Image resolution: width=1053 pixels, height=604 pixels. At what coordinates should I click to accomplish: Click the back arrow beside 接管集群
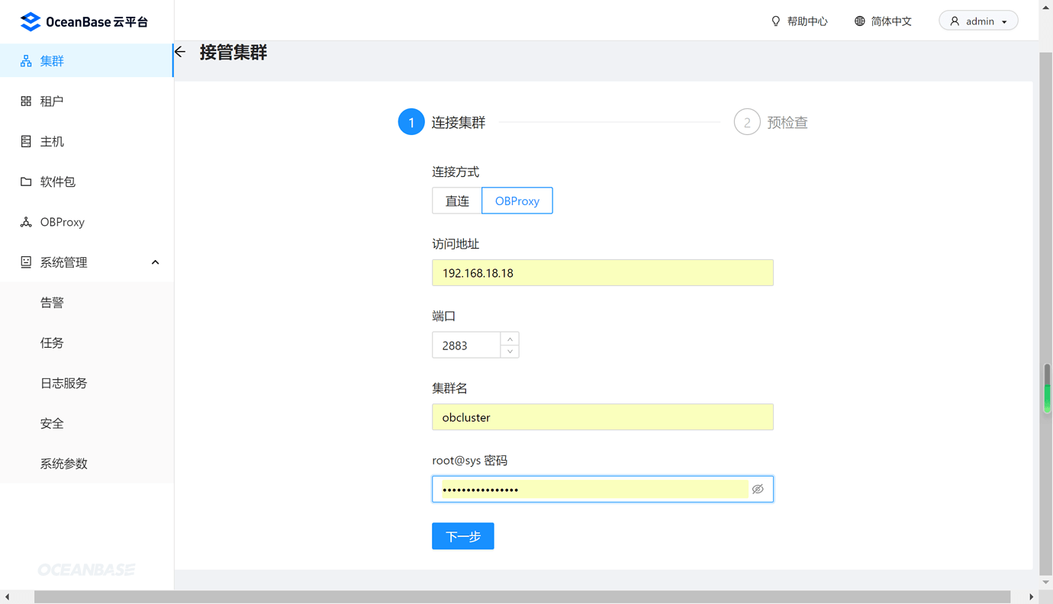point(179,51)
